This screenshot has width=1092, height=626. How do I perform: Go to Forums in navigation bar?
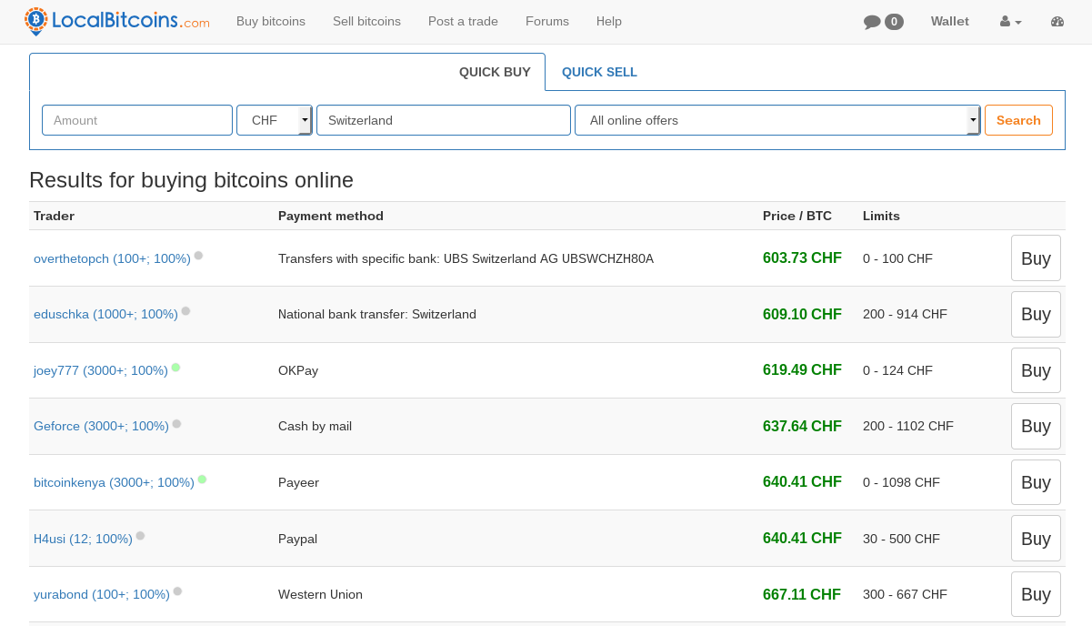tap(547, 21)
